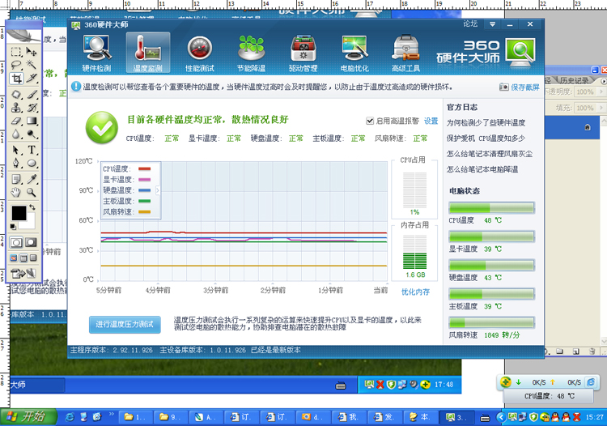Select the Blur tool droplet icon
Image resolution: width=607 pixels, height=426 pixels.
click(16, 134)
